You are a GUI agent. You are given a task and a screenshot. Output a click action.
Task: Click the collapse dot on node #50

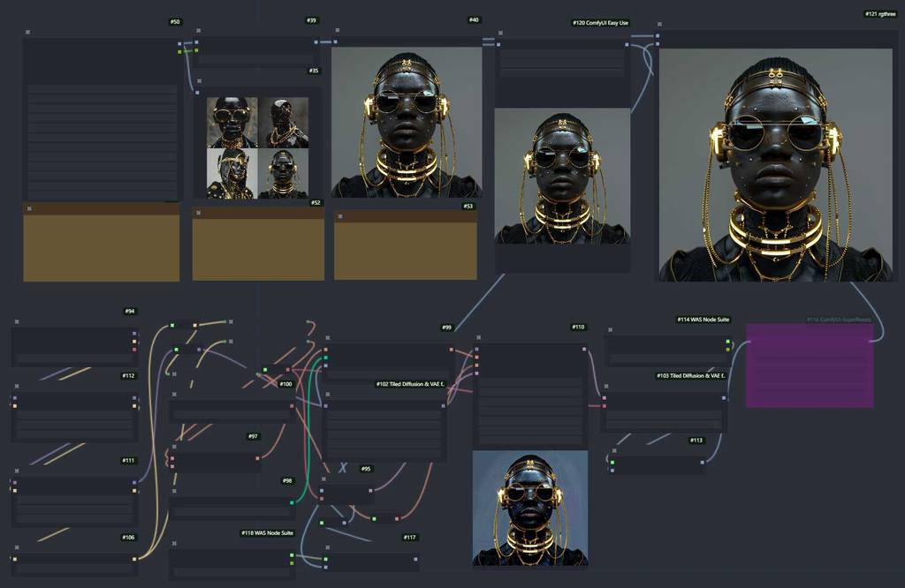(27, 33)
